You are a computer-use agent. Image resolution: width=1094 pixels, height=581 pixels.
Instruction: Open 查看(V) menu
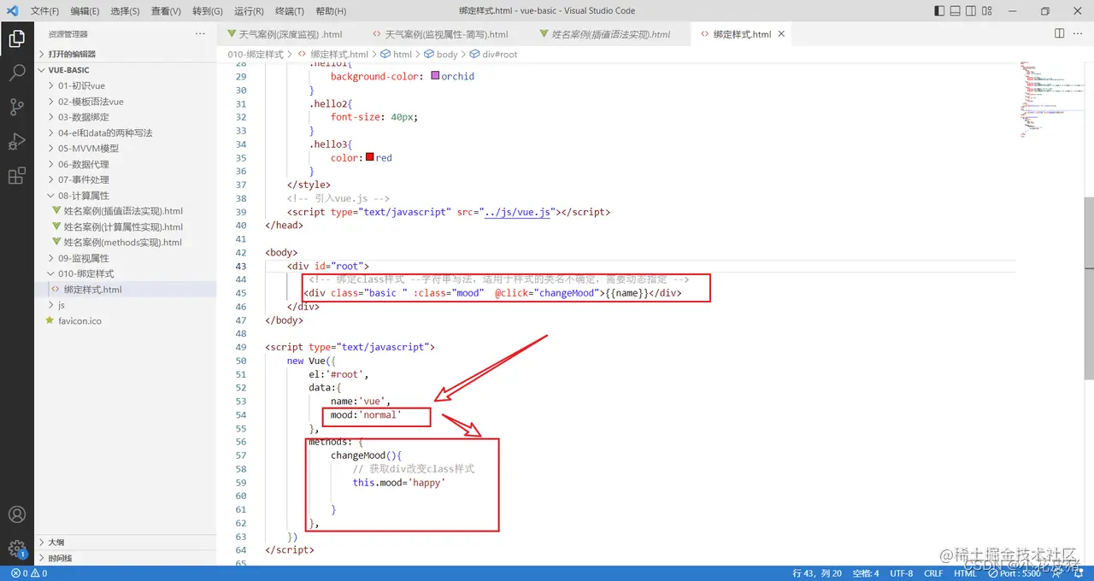coord(166,11)
